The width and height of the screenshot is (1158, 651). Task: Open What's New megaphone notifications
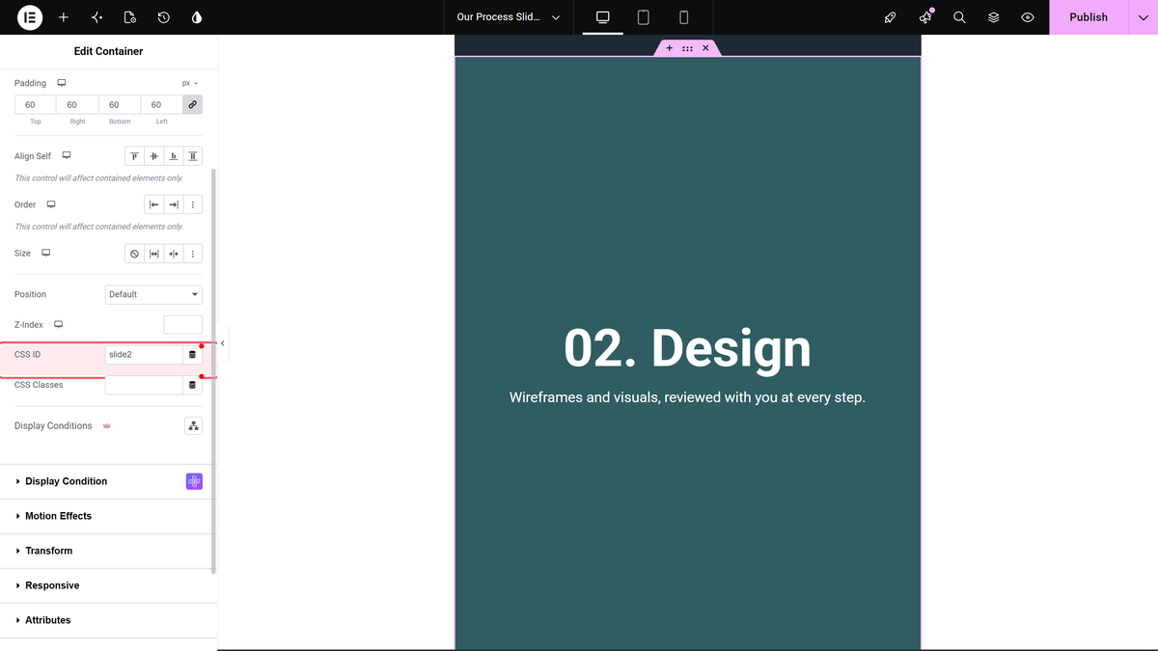click(x=925, y=17)
